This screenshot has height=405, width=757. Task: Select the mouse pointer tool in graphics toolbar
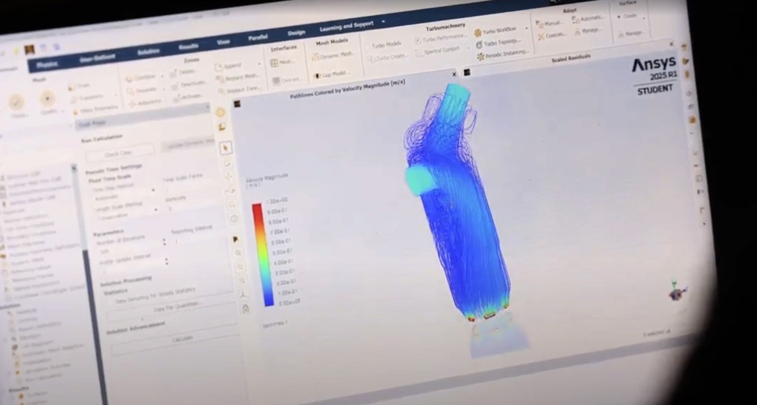pyautogui.click(x=226, y=148)
